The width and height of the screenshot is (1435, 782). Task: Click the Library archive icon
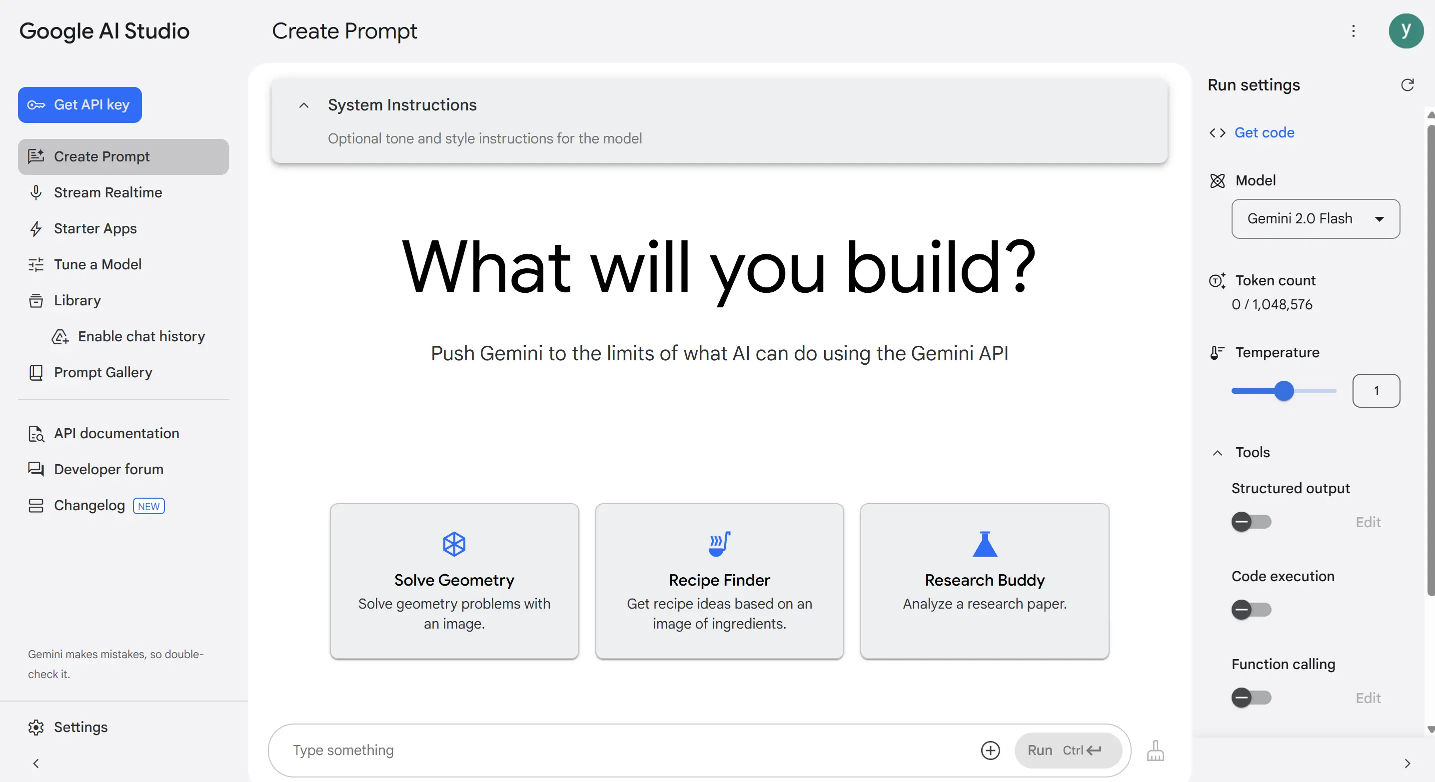pos(36,301)
